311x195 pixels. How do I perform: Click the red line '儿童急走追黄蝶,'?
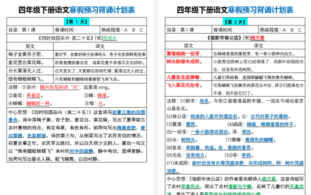[x=184, y=77]
